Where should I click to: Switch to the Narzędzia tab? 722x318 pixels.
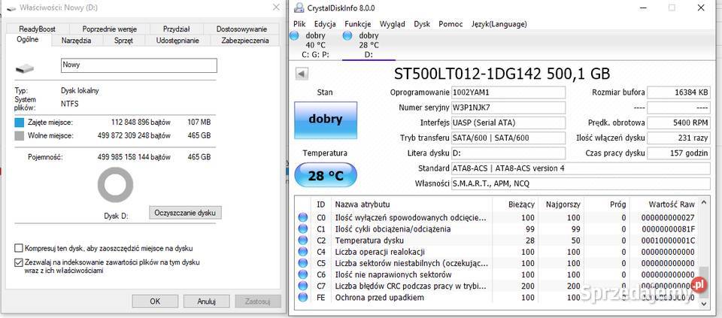(x=76, y=41)
